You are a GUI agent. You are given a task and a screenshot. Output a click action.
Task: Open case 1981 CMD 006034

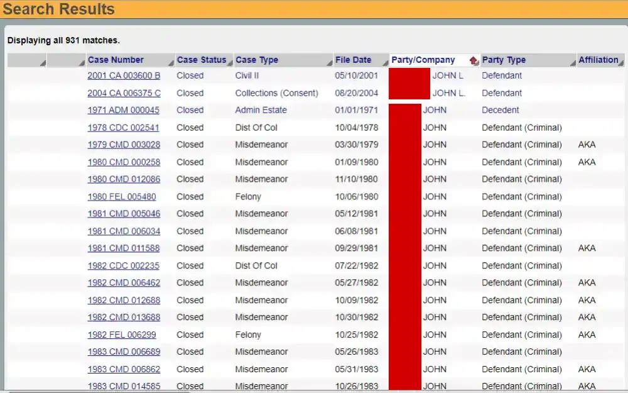tap(124, 231)
